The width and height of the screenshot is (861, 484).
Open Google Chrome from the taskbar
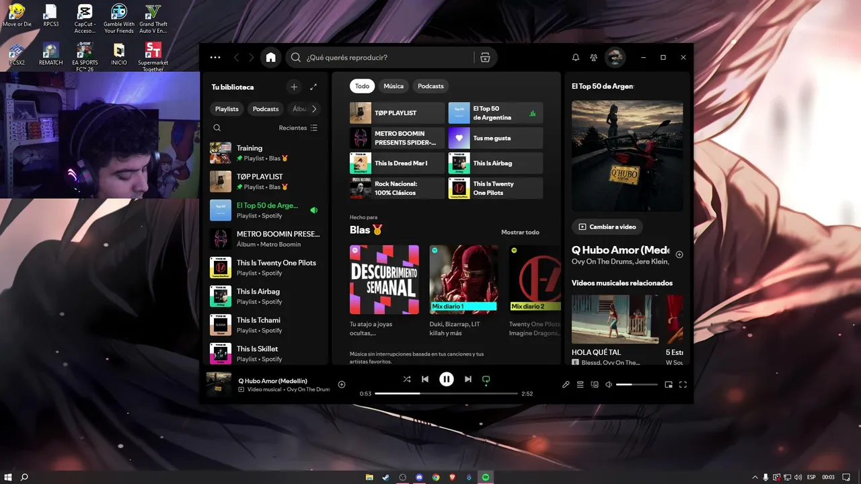coord(436,477)
